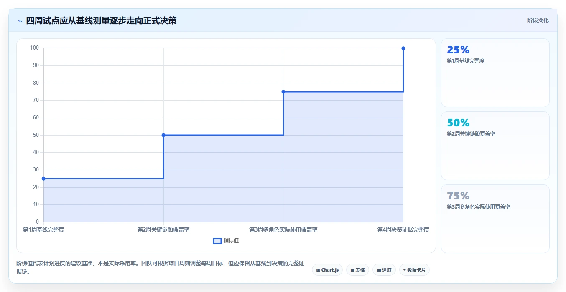566x292 pixels.
Task: Click the data point at value 50
Action: [x=163, y=135]
